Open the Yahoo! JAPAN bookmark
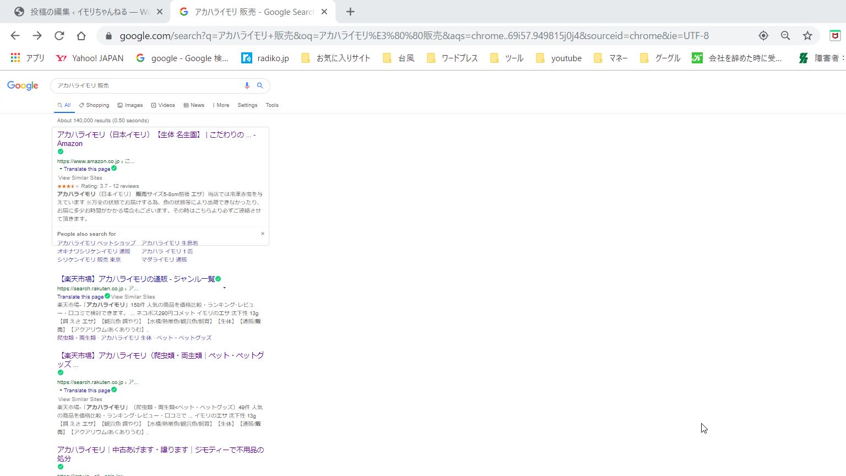The width and height of the screenshot is (846, 476). pyautogui.click(x=90, y=58)
